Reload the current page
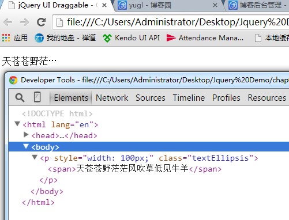The width and height of the screenshot is (289, 220). tap(41, 22)
